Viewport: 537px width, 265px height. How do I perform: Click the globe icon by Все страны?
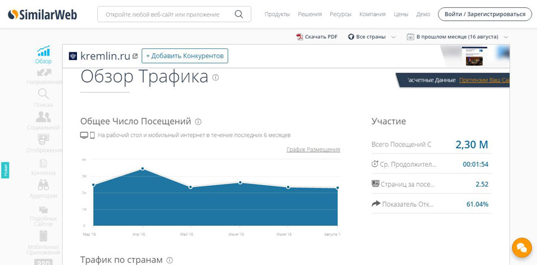(x=351, y=36)
